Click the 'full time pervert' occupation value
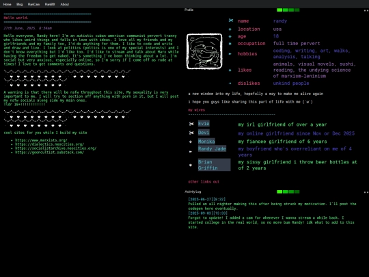The image size is (369, 277). point(297,44)
